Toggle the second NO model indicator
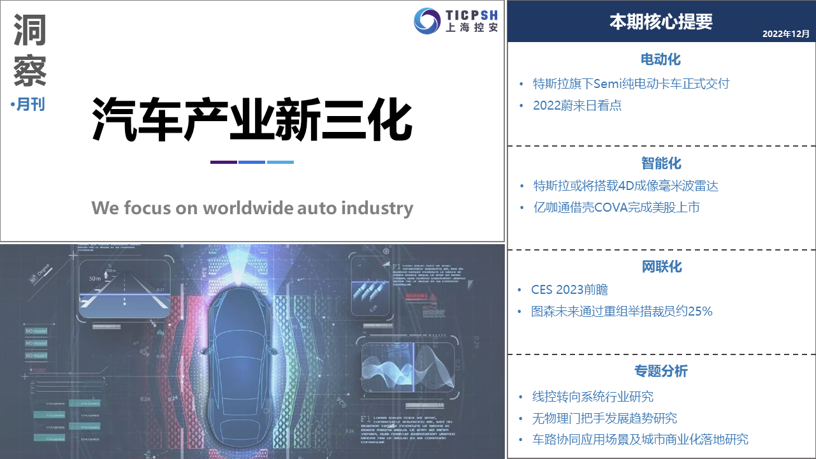Viewport: 816px width, 459px height. [x=36, y=343]
